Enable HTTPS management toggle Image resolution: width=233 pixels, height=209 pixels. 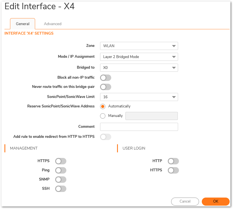pyautogui.click(x=61, y=161)
